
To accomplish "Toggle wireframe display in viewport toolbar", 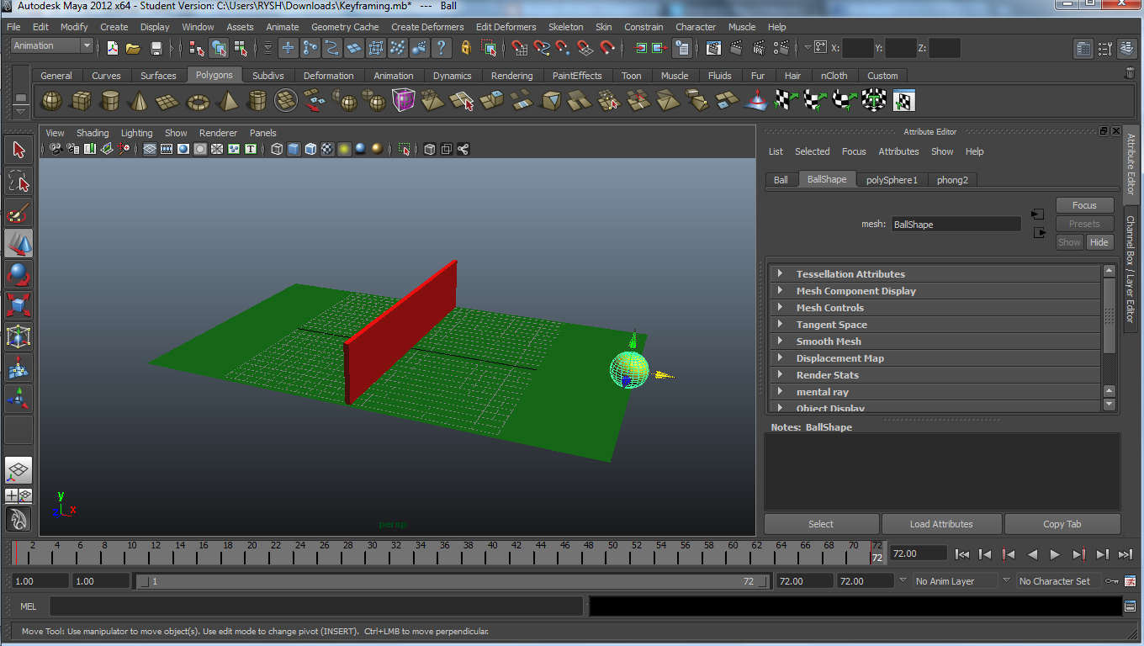I will (x=277, y=149).
